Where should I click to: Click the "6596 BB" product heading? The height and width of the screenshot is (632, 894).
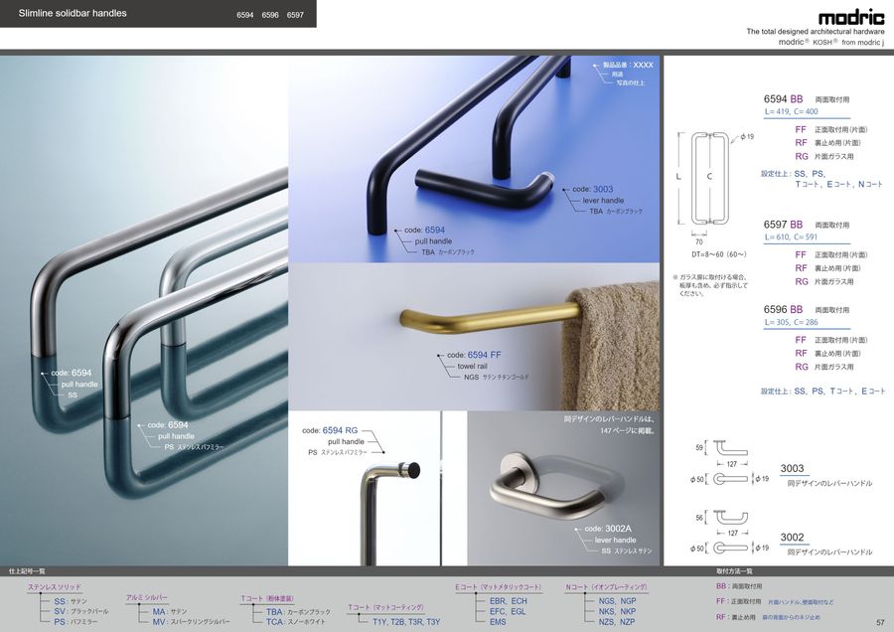(x=783, y=309)
